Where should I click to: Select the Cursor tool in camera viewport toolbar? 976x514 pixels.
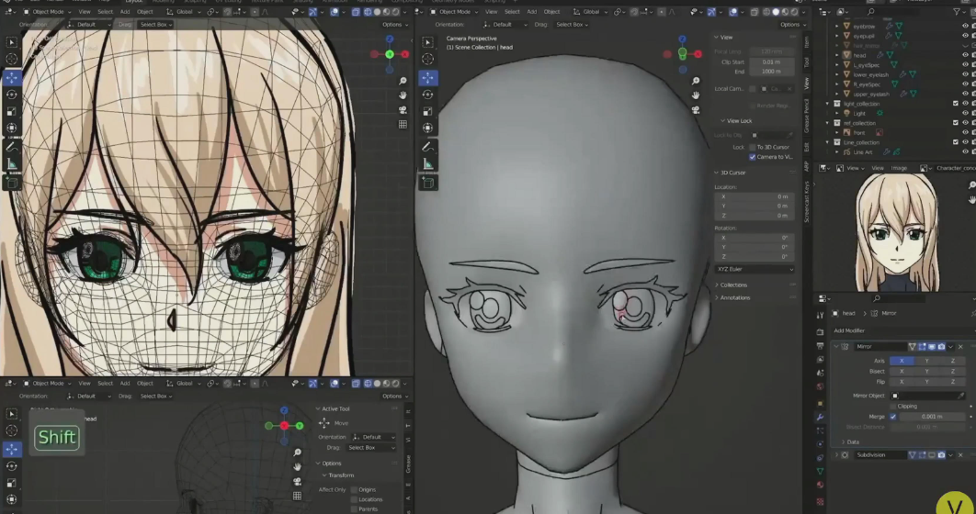427,59
